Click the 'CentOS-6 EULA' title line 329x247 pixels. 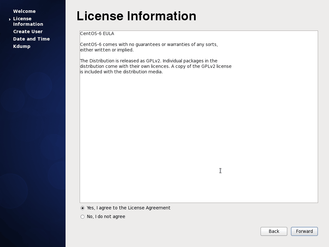pyautogui.click(x=97, y=33)
